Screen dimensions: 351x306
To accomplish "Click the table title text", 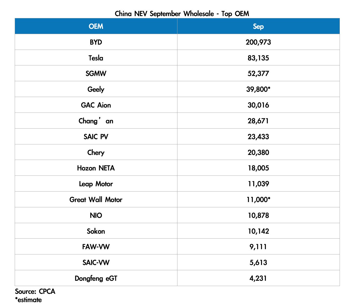I will pos(182,14).
